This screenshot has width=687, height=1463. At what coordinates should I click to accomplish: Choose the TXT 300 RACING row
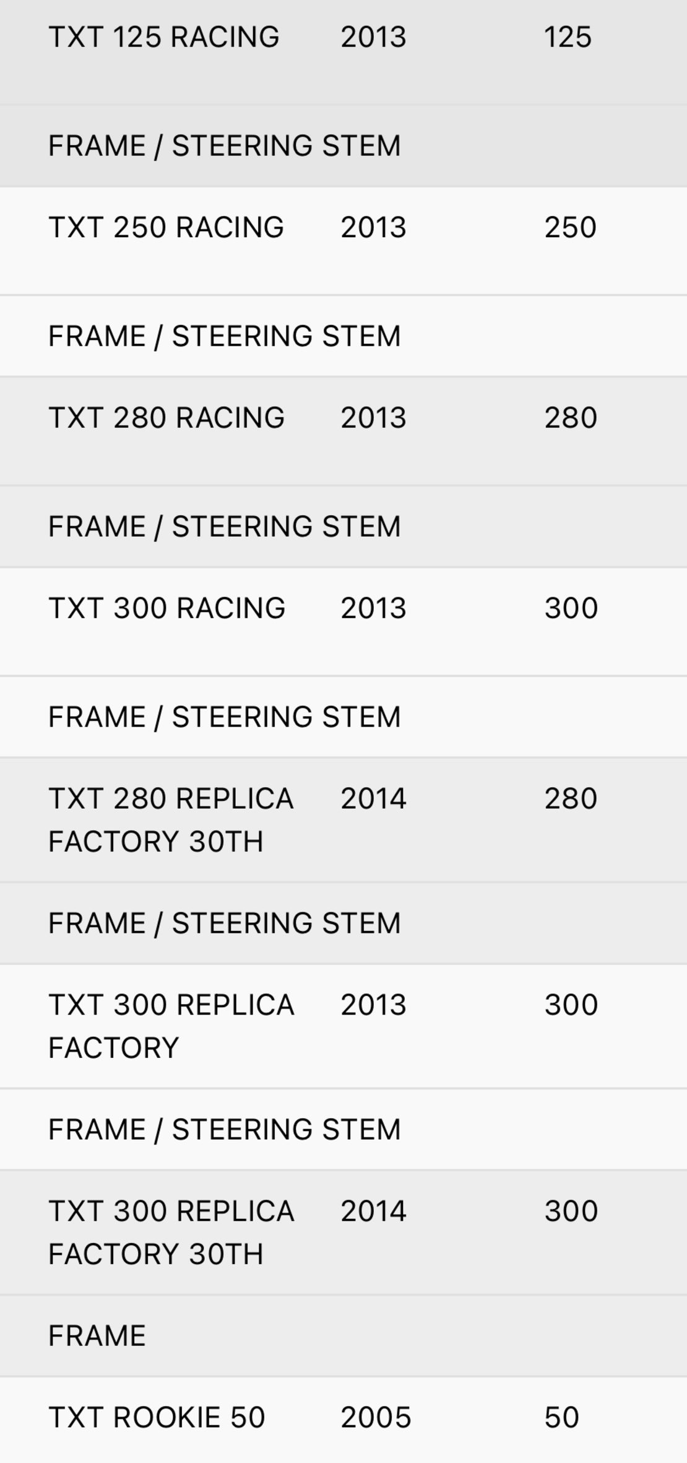tap(343, 621)
